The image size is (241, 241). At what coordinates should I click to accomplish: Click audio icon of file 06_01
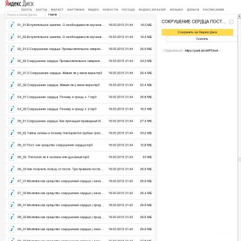pos(12,145)
